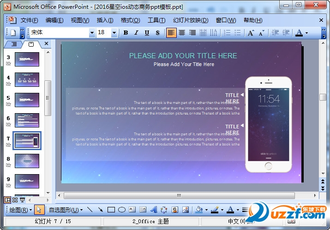
Task: Activate the Select Objects arrow tool
Action: pos(39,210)
